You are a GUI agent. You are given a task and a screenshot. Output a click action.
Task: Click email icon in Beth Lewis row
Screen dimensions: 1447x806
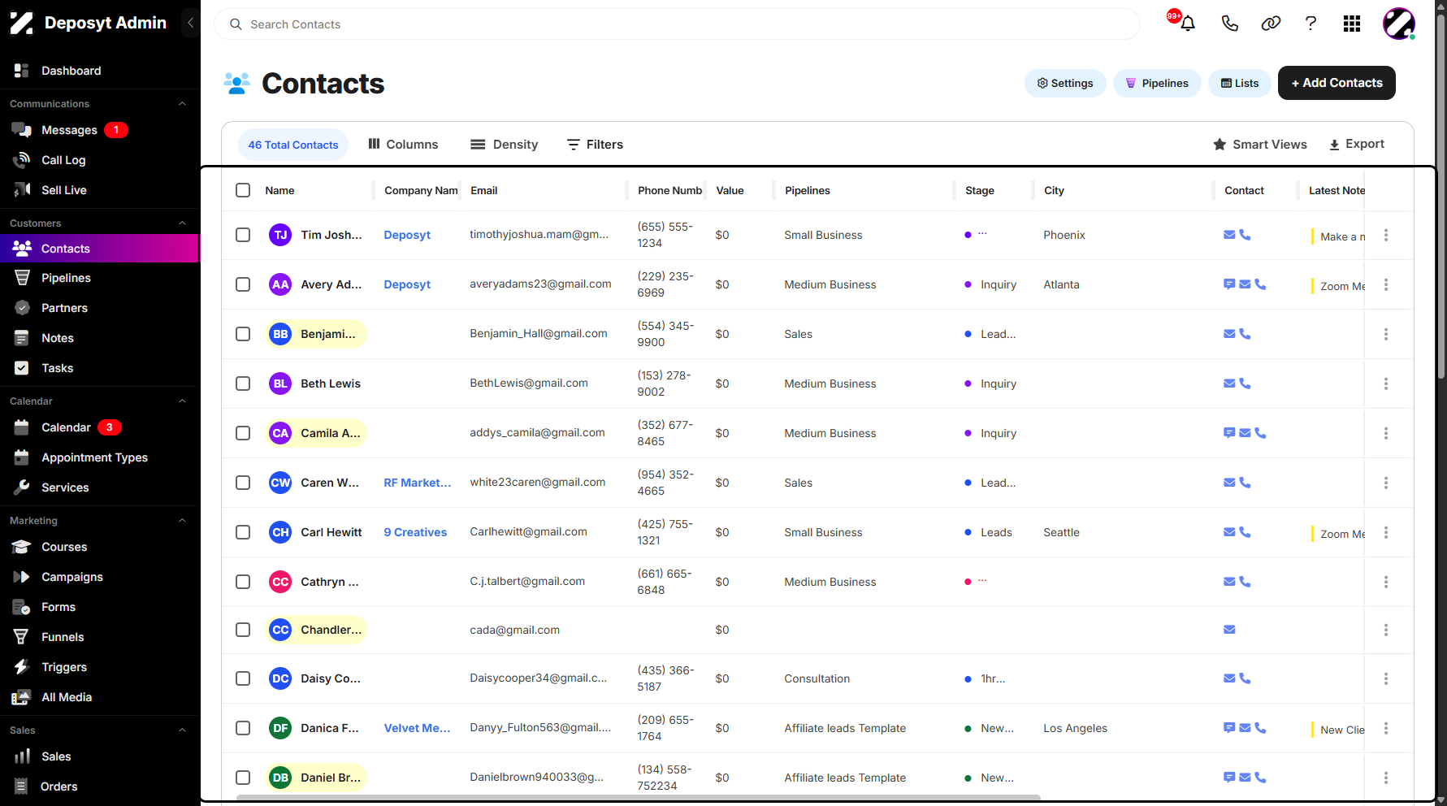[1229, 383]
